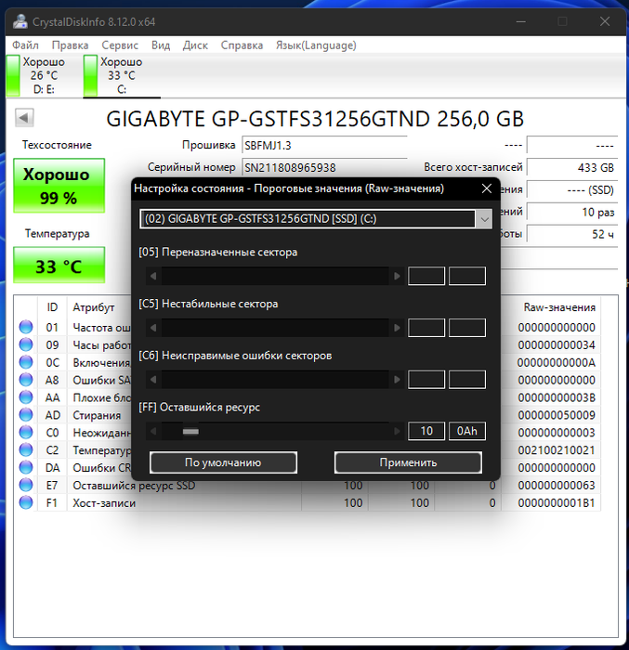Image resolution: width=629 pixels, height=650 pixels.
Task: Click the previous disk arrow button
Action: [24, 118]
